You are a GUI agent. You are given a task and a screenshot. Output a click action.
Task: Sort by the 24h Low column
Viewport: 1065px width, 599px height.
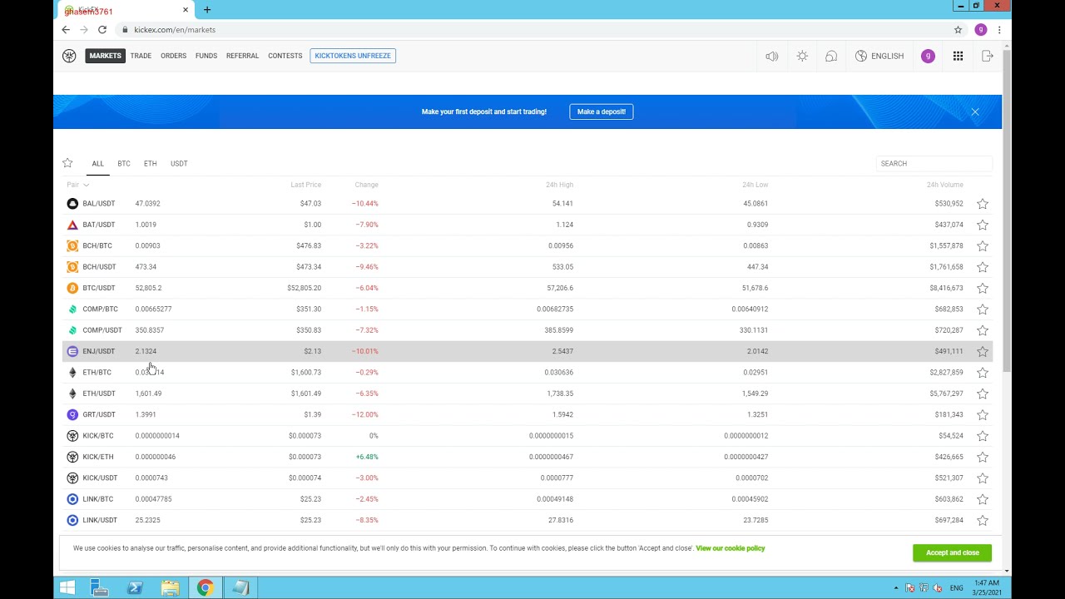click(x=755, y=185)
